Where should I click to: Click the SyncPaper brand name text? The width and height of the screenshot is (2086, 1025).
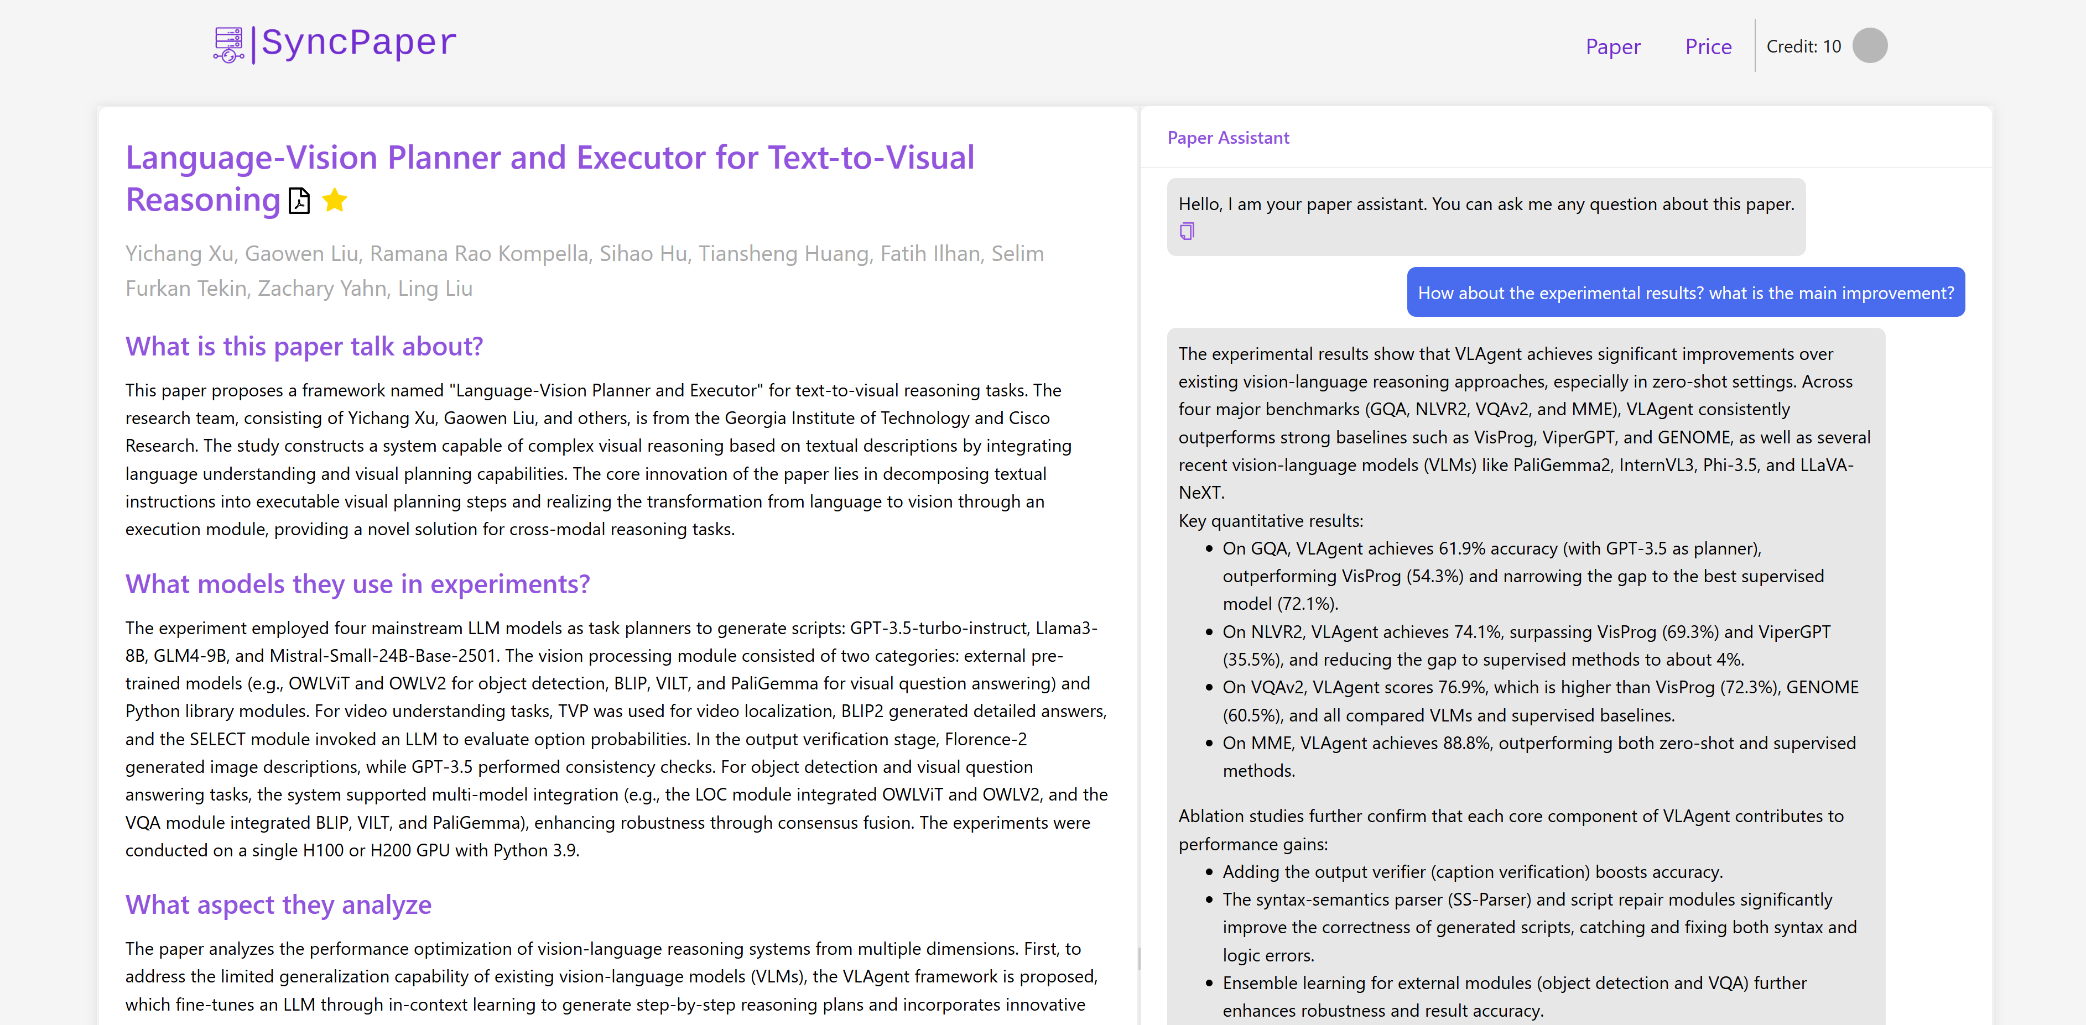click(359, 42)
